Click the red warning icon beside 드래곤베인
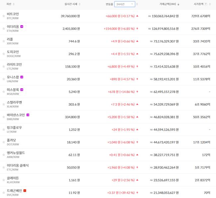Viewport: 216px width, 198px height. point(25,190)
